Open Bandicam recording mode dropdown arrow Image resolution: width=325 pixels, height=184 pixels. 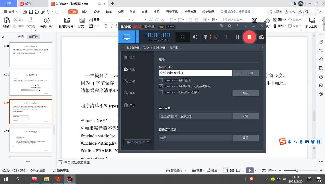pyautogui.click(x=137, y=37)
